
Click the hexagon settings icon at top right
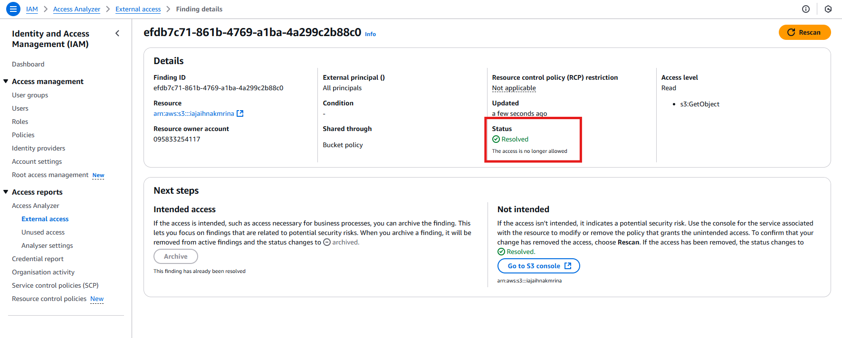tap(828, 9)
